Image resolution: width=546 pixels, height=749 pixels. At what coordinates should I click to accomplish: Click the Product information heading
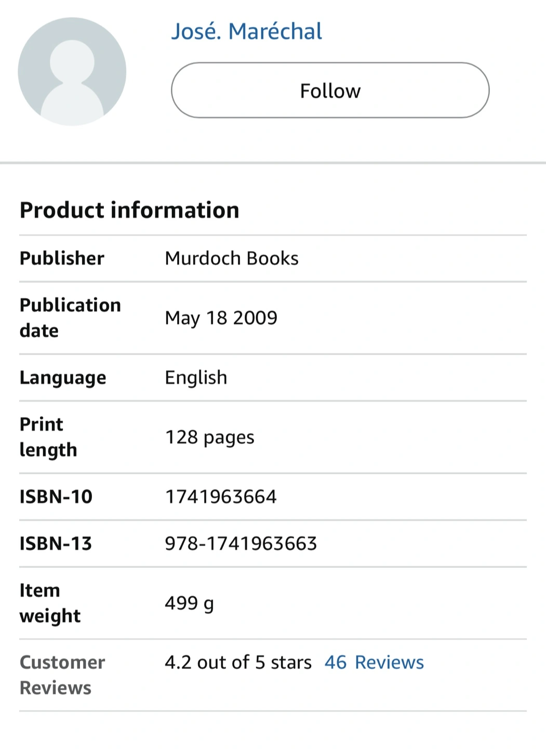(129, 210)
